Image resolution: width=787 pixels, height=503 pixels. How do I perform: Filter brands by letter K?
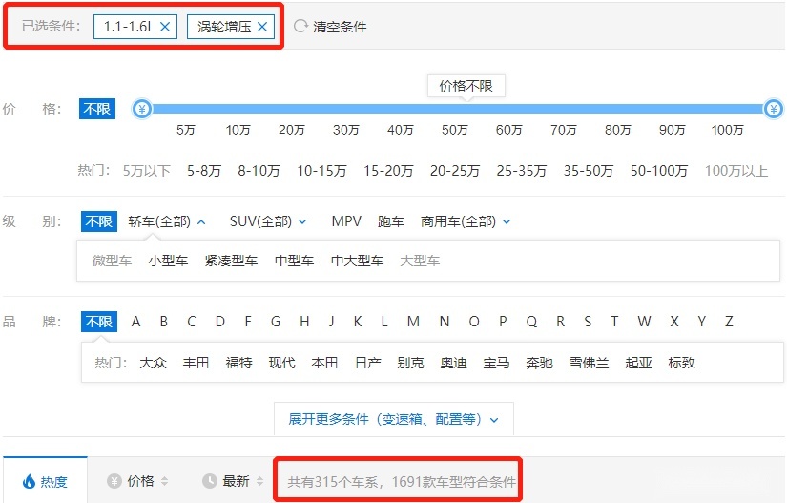click(x=358, y=322)
